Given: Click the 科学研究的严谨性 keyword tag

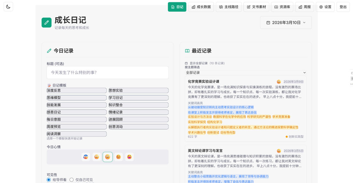Looking at the screenshot, I should point(259,117).
